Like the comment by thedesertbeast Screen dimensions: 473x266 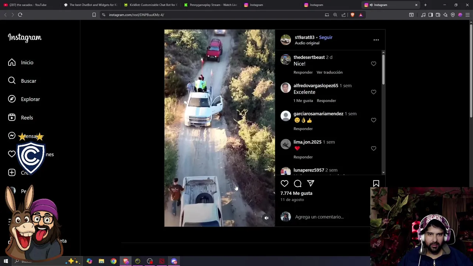pos(374,64)
